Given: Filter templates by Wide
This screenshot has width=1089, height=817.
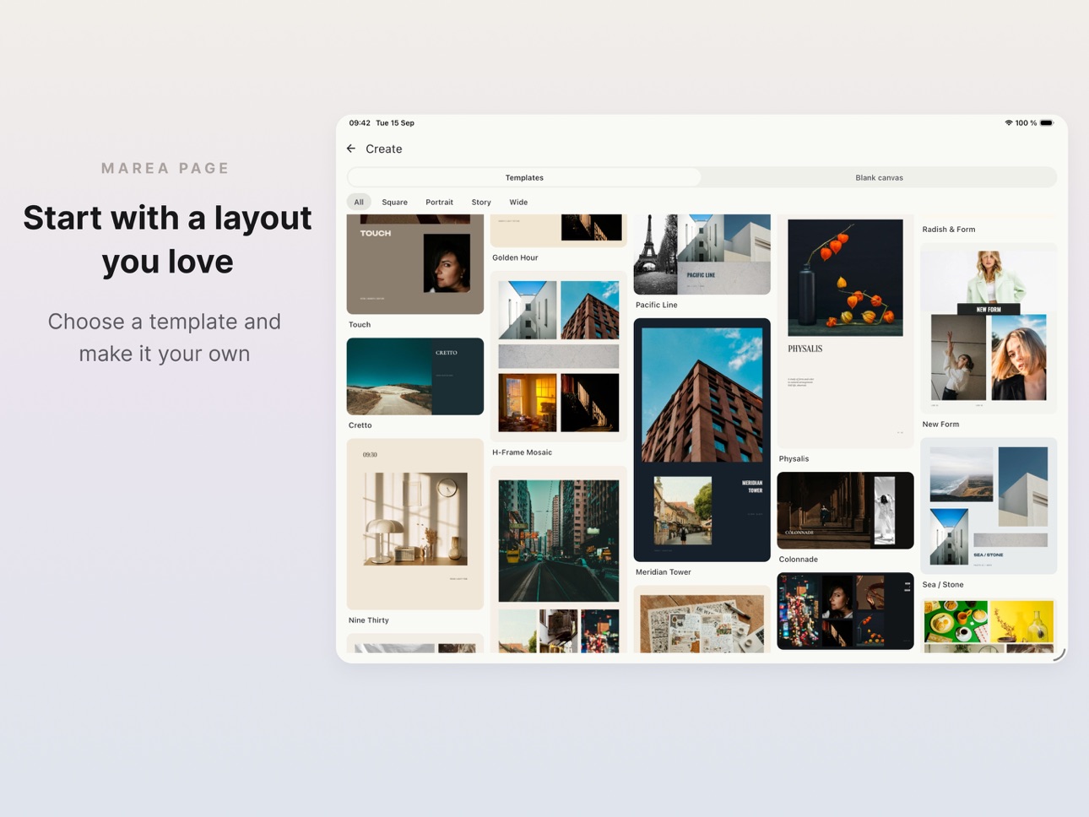Looking at the screenshot, I should (x=518, y=203).
